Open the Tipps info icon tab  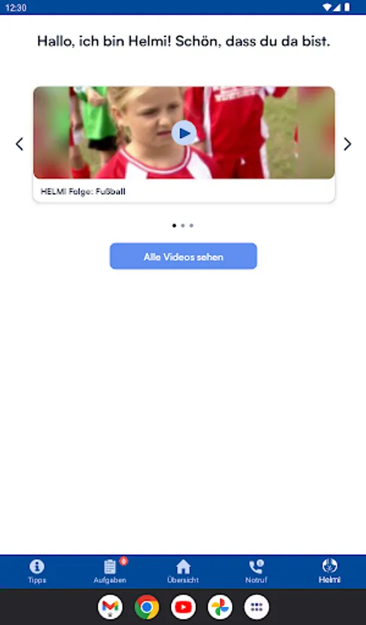tap(37, 572)
